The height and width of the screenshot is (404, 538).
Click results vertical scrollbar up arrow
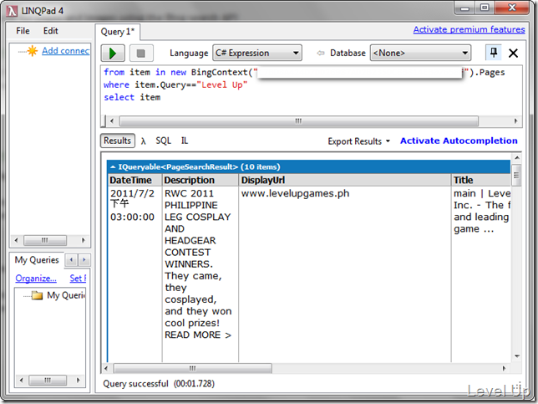pyautogui.click(x=517, y=158)
